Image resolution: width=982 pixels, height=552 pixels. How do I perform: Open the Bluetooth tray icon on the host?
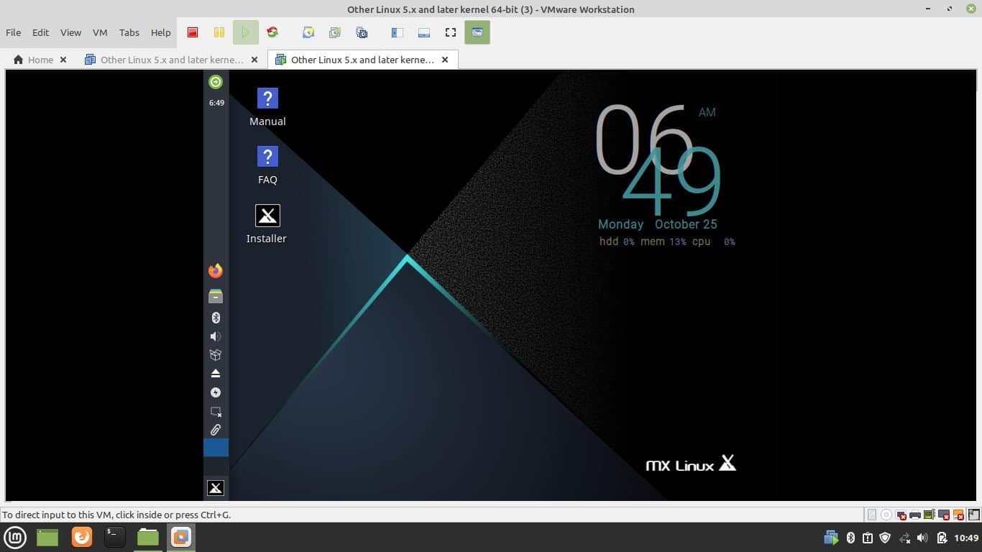point(850,538)
